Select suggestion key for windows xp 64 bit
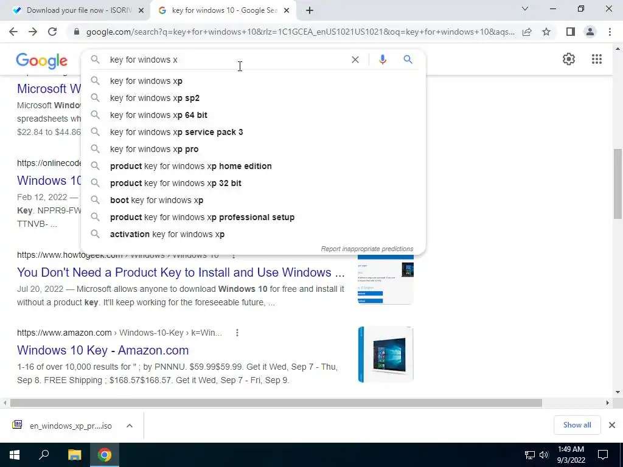Screen dimensions: 623x467 click(253, 115)
